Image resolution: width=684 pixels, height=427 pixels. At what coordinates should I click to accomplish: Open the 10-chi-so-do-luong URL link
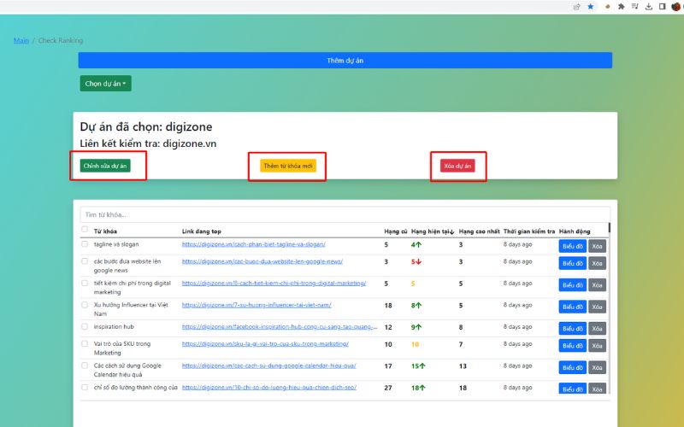pos(269,388)
